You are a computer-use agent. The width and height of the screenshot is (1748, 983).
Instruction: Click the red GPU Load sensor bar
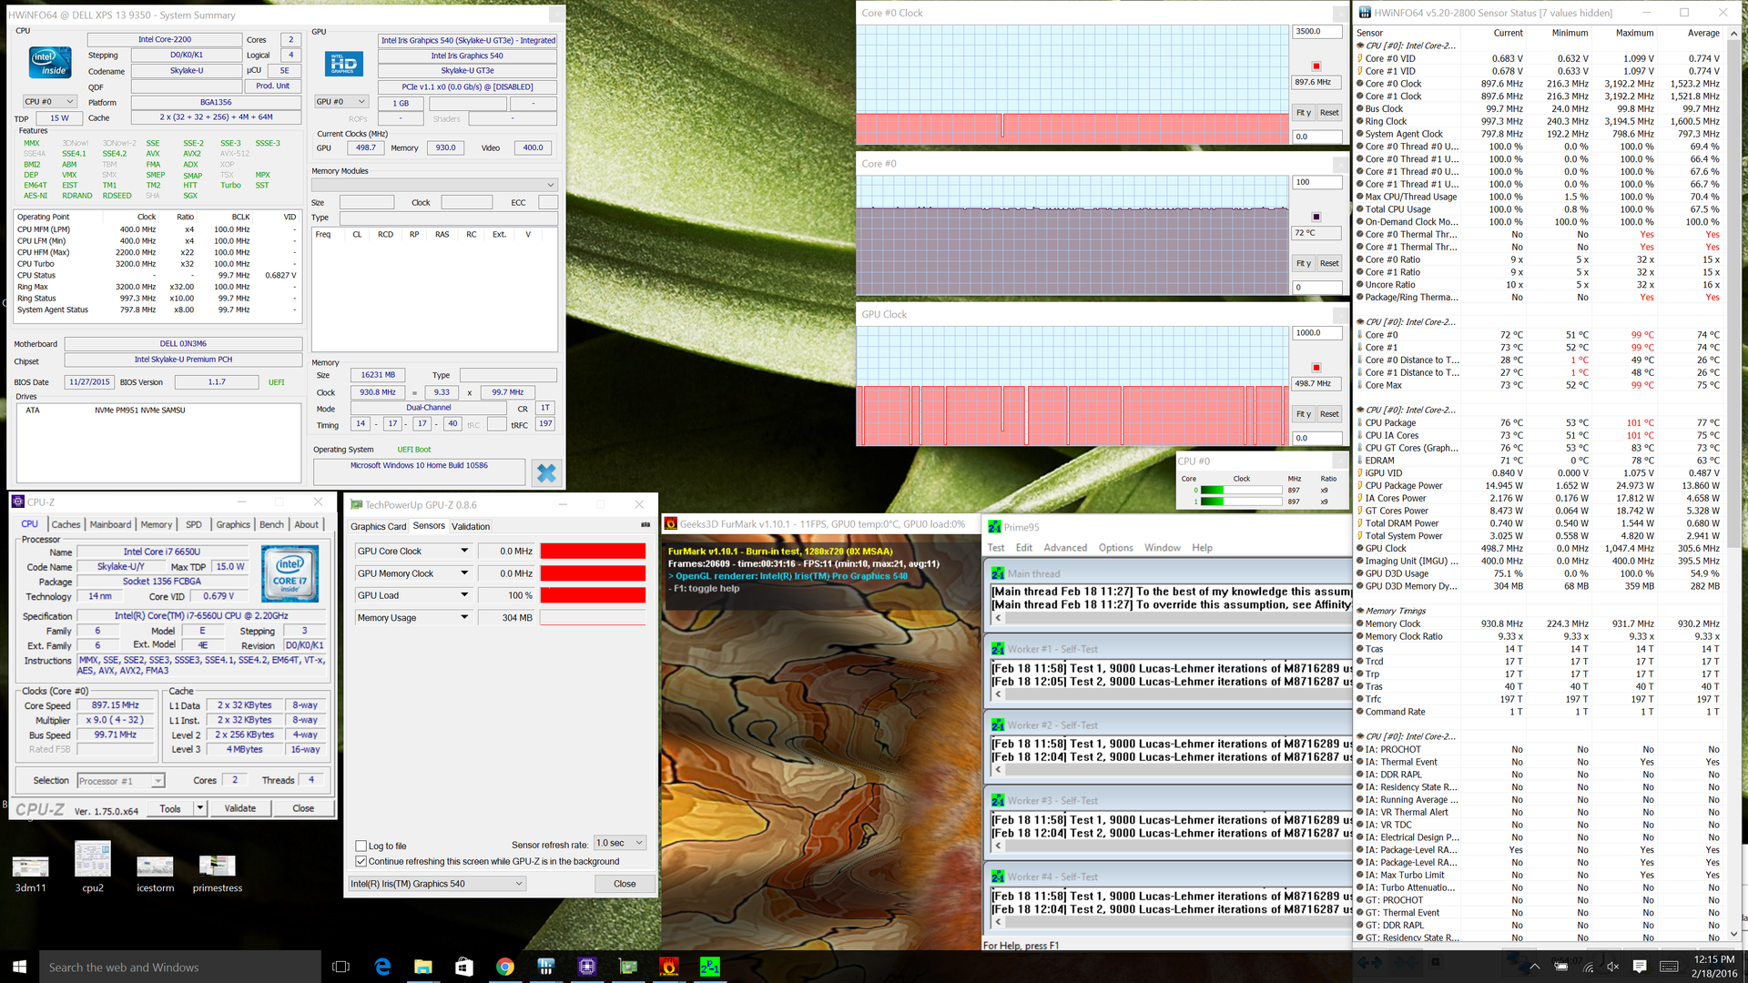pyautogui.click(x=593, y=595)
